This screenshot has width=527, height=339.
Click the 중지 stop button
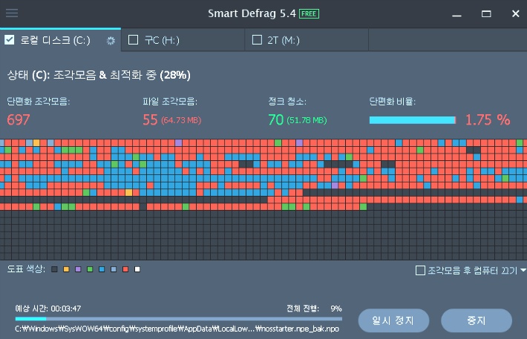477,320
